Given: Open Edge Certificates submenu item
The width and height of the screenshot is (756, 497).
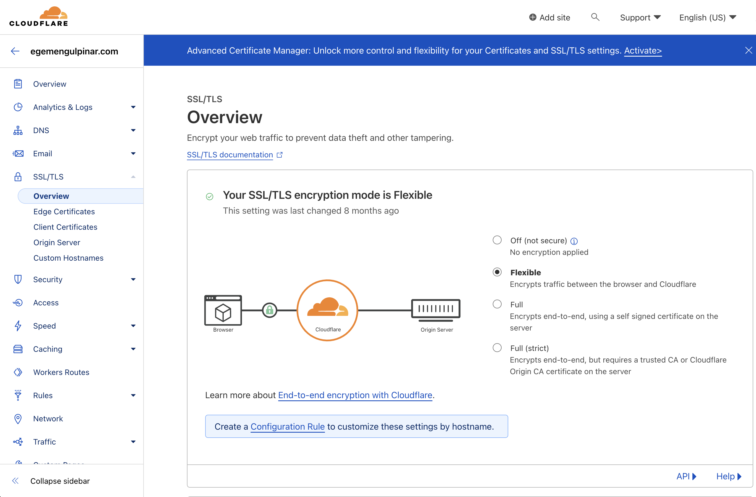Looking at the screenshot, I should pyautogui.click(x=64, y=212).
